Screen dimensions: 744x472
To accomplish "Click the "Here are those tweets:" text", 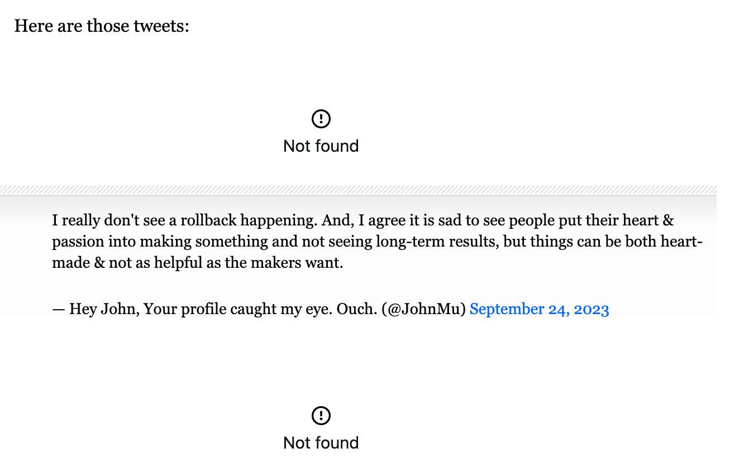I will click(x=102, y=26).
